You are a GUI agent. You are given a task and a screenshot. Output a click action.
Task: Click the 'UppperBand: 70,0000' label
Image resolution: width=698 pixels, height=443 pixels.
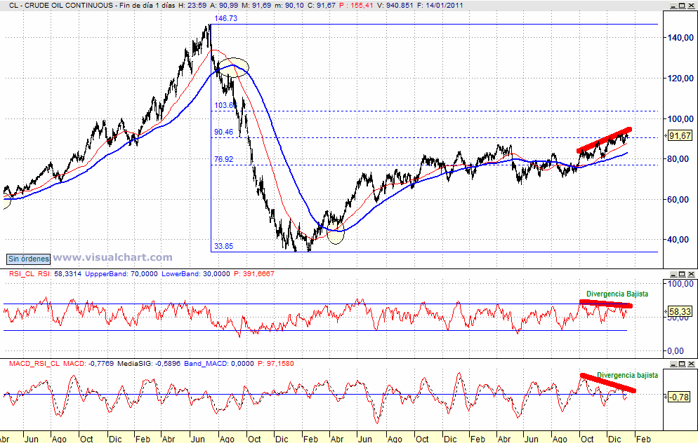(x=121, y=274)
